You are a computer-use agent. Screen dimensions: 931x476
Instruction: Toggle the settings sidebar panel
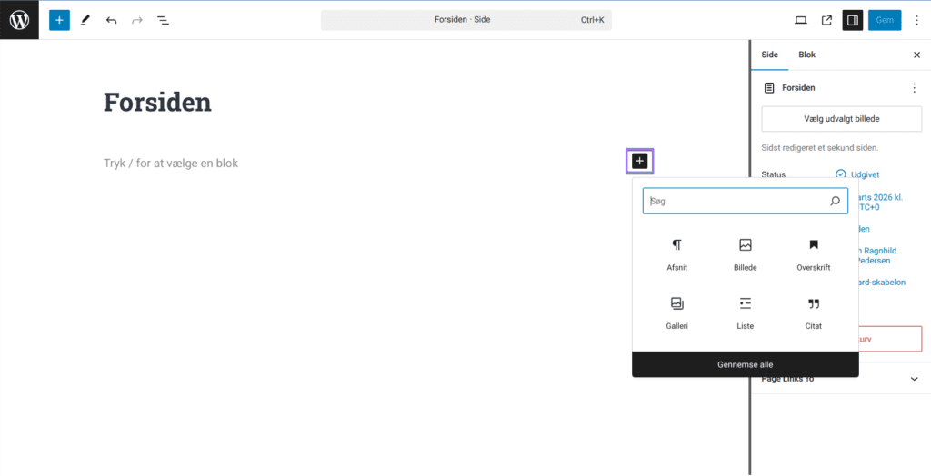pyautogui.click(x=852, y=20)
